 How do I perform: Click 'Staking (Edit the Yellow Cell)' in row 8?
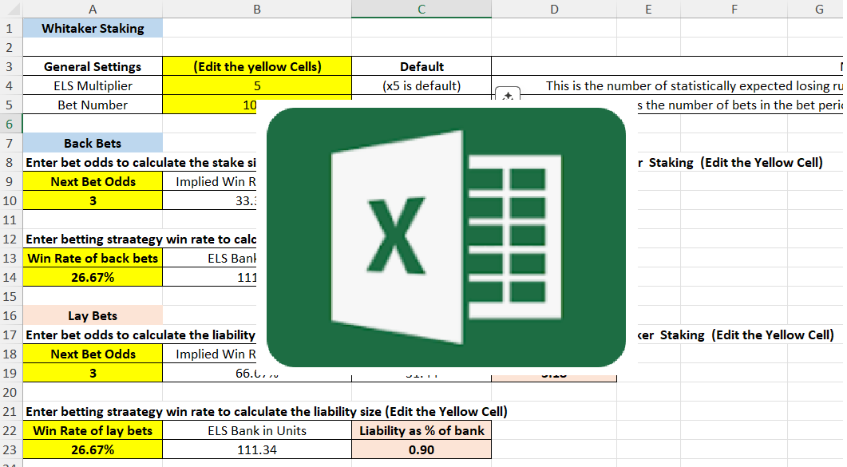coord(736,163)
